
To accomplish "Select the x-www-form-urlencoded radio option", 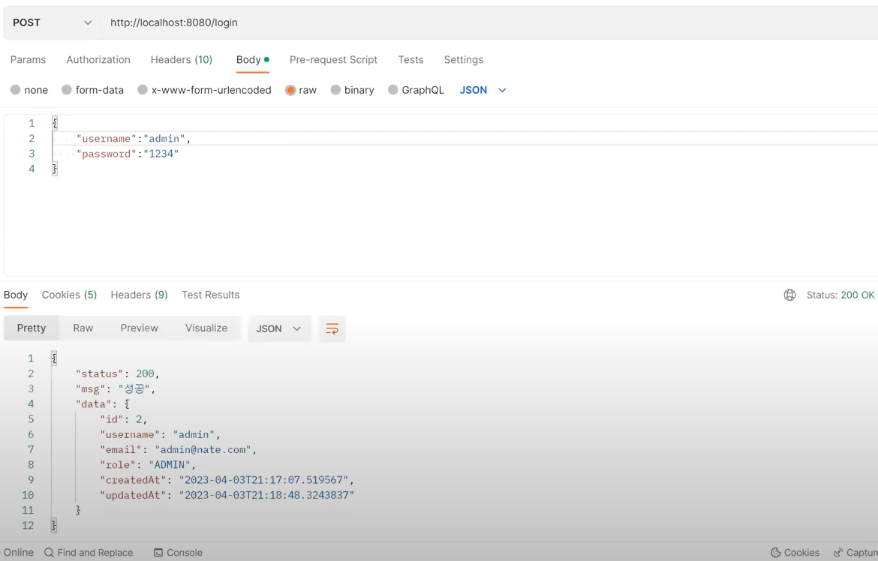I will point(143,89).
